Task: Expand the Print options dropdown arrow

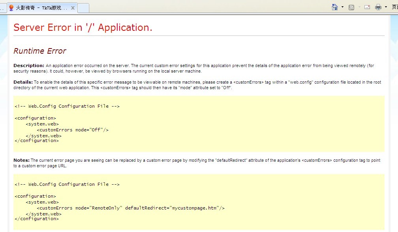Action: pos(386,7)
